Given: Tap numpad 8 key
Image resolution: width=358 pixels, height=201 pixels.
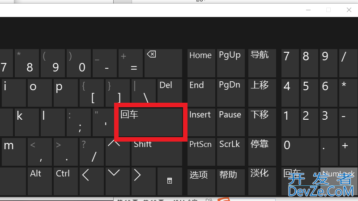Looking at the screenshot, I should coord(309,63).
